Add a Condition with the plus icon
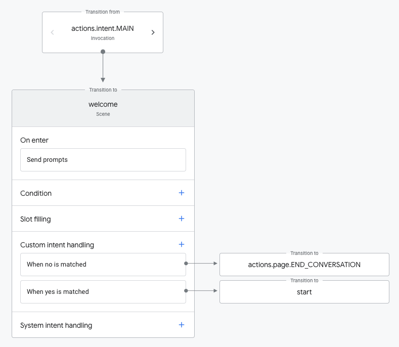 coord(182,193)
